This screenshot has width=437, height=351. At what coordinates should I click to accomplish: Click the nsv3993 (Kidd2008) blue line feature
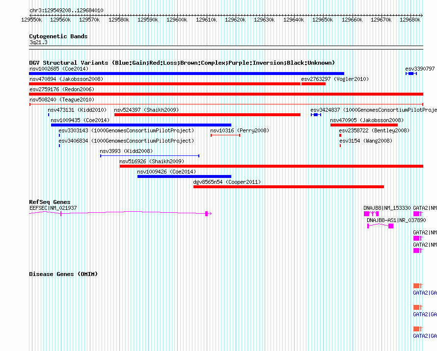pyautogui.click(x=150, y=156)
